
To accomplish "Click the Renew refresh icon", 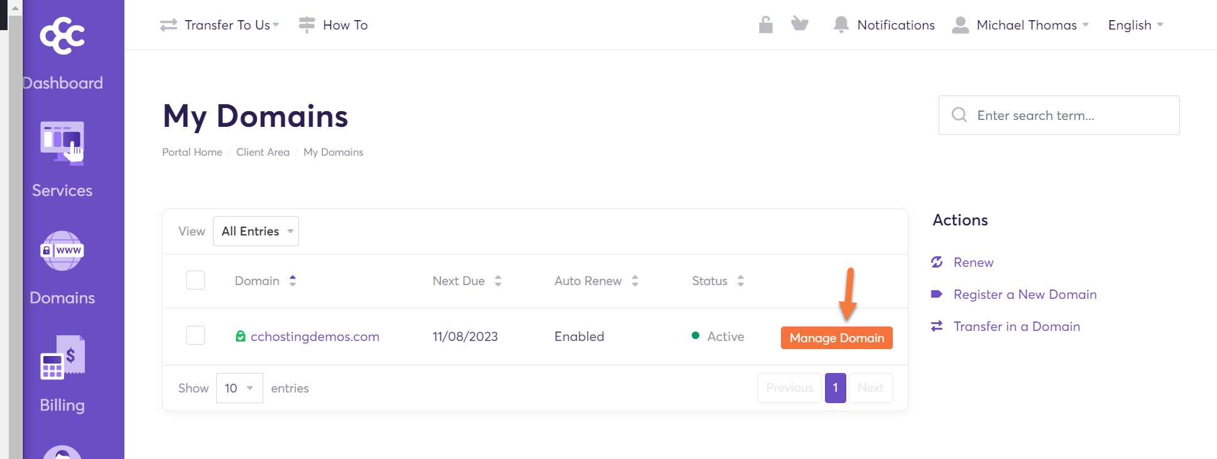I will coord(937,262).
